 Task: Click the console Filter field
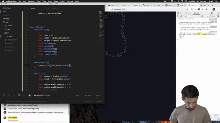[207, 16]
